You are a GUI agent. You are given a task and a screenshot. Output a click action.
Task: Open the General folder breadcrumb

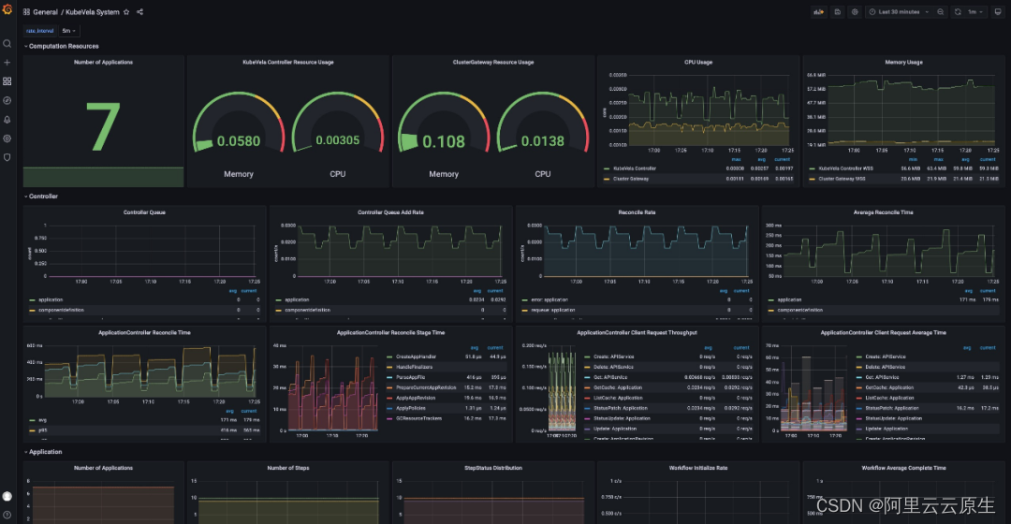[45, 12]
